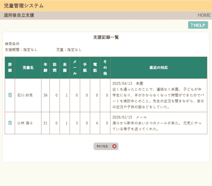Click the HELP button
212x186 pixels.
click(x=198, y=25)
